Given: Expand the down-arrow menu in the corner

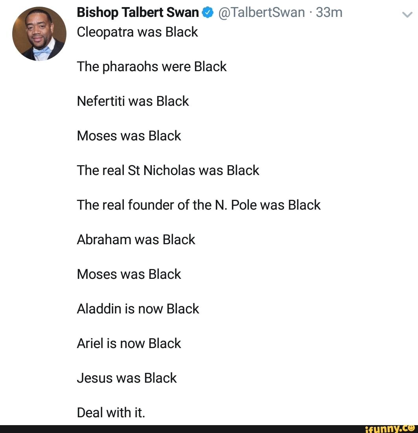Looking at the screenshot, I should [407, 15].
